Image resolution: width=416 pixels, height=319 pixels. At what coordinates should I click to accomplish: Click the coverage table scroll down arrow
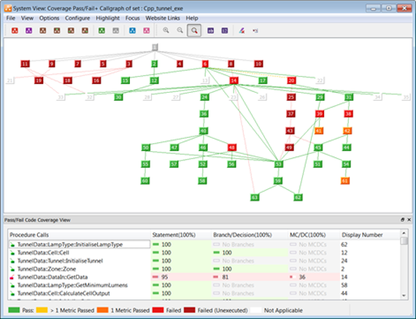click(404, 296)
